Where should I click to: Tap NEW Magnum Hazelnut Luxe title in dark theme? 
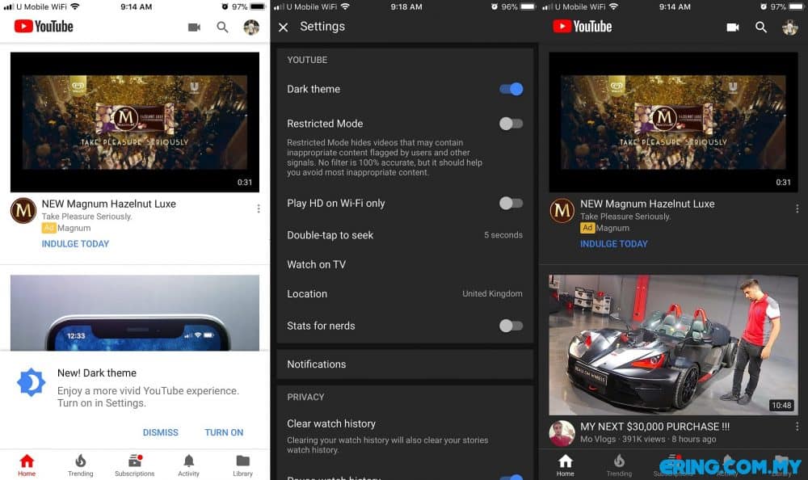[647, 204]
